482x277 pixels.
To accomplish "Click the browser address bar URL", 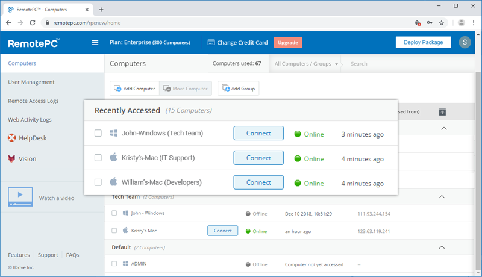I will (x=87, y=23).
